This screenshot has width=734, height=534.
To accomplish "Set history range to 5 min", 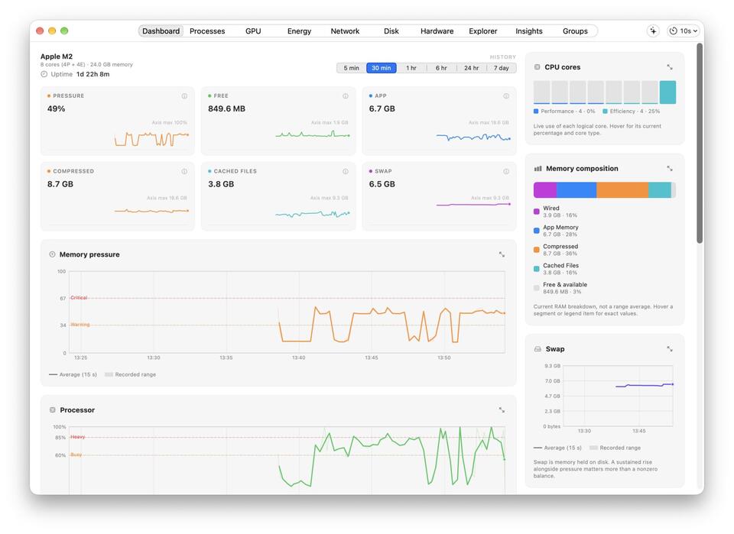I will click(x=351, y=68).
